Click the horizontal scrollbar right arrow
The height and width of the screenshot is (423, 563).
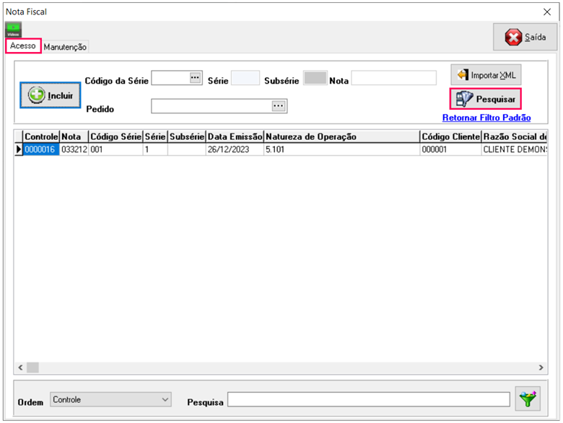542,367
